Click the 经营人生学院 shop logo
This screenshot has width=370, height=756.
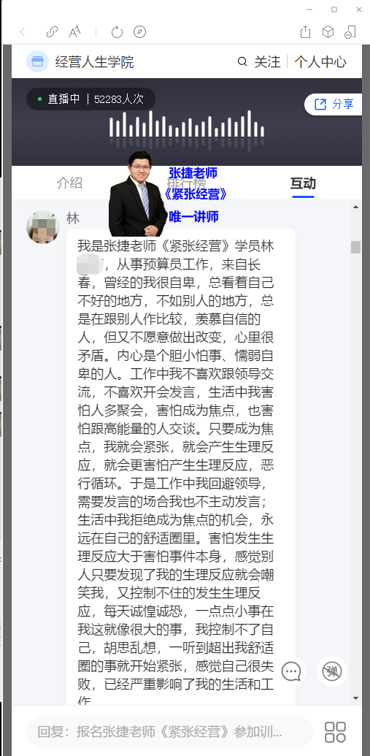pyautogui.click(x=37, y=61)
